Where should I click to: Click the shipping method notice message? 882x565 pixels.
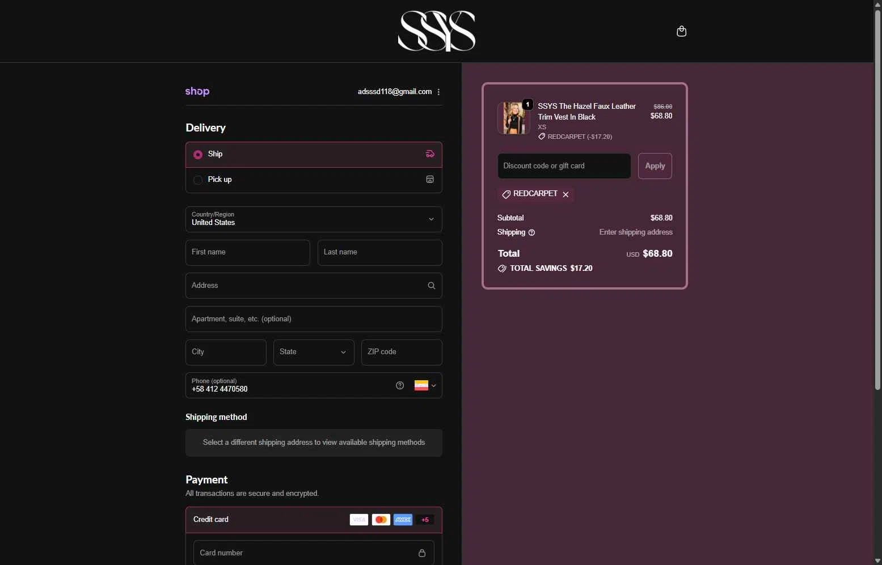[x=314, y=443]
